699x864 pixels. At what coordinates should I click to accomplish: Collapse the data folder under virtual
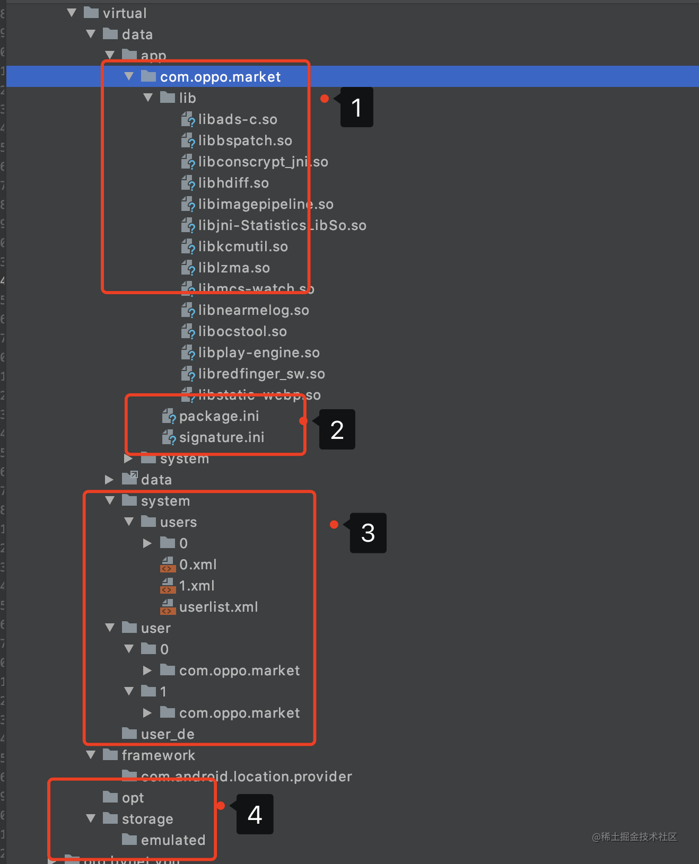(x=91, y=34)
